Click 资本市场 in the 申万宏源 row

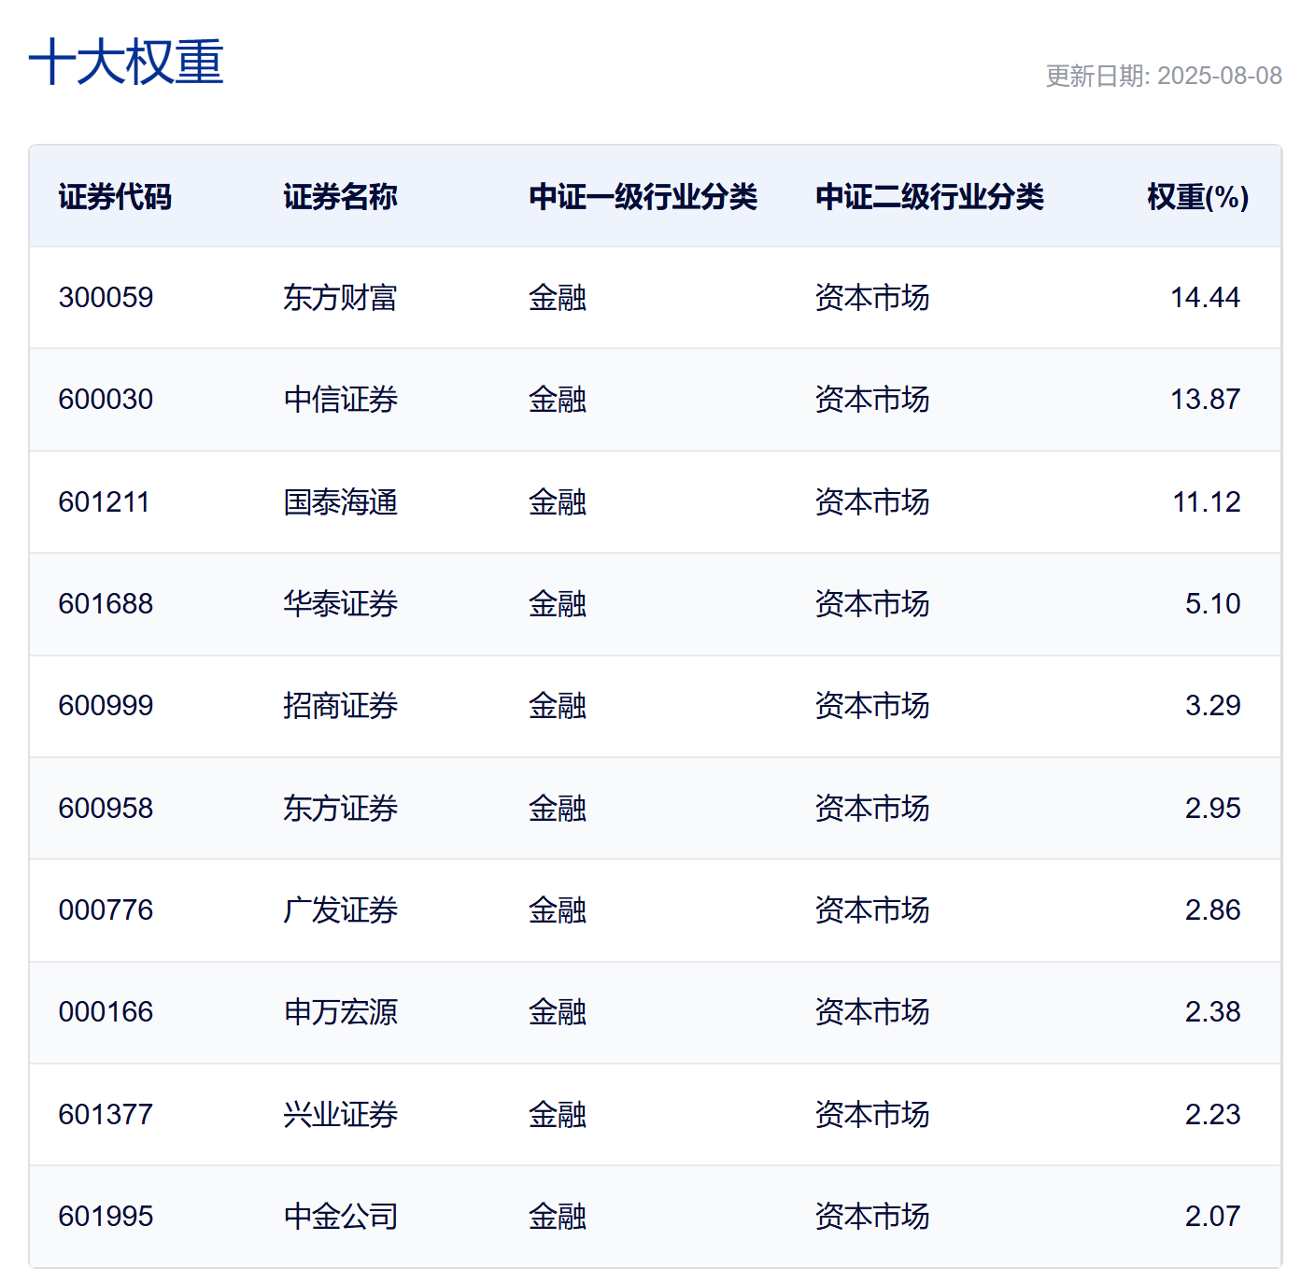coord(872,1012)
